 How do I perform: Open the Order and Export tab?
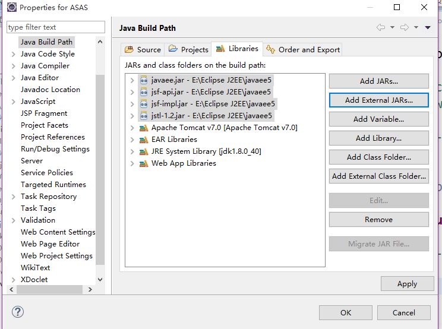tap(303, 49)
